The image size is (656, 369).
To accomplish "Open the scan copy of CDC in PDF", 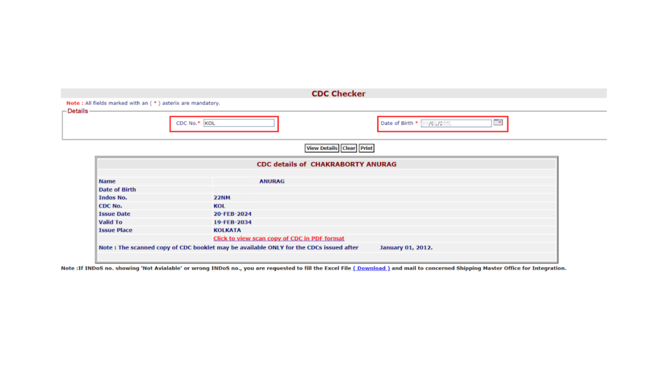I will (x=279, y=238).
